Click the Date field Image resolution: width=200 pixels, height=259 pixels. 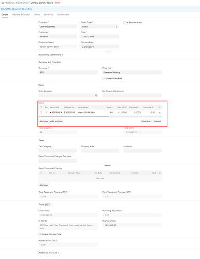coord(100,37)
